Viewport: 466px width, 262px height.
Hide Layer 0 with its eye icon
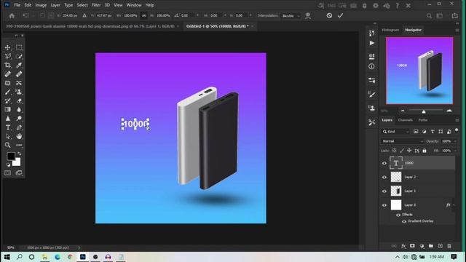coord(384,205)
